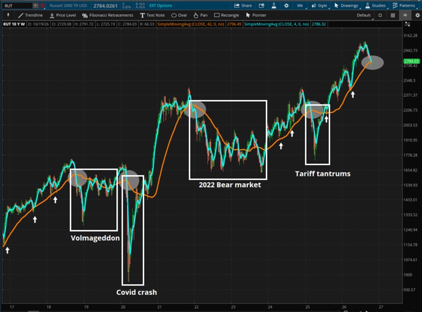
Task: Toggle the highlighted view button beside grid icon
Action: point(405,15)
